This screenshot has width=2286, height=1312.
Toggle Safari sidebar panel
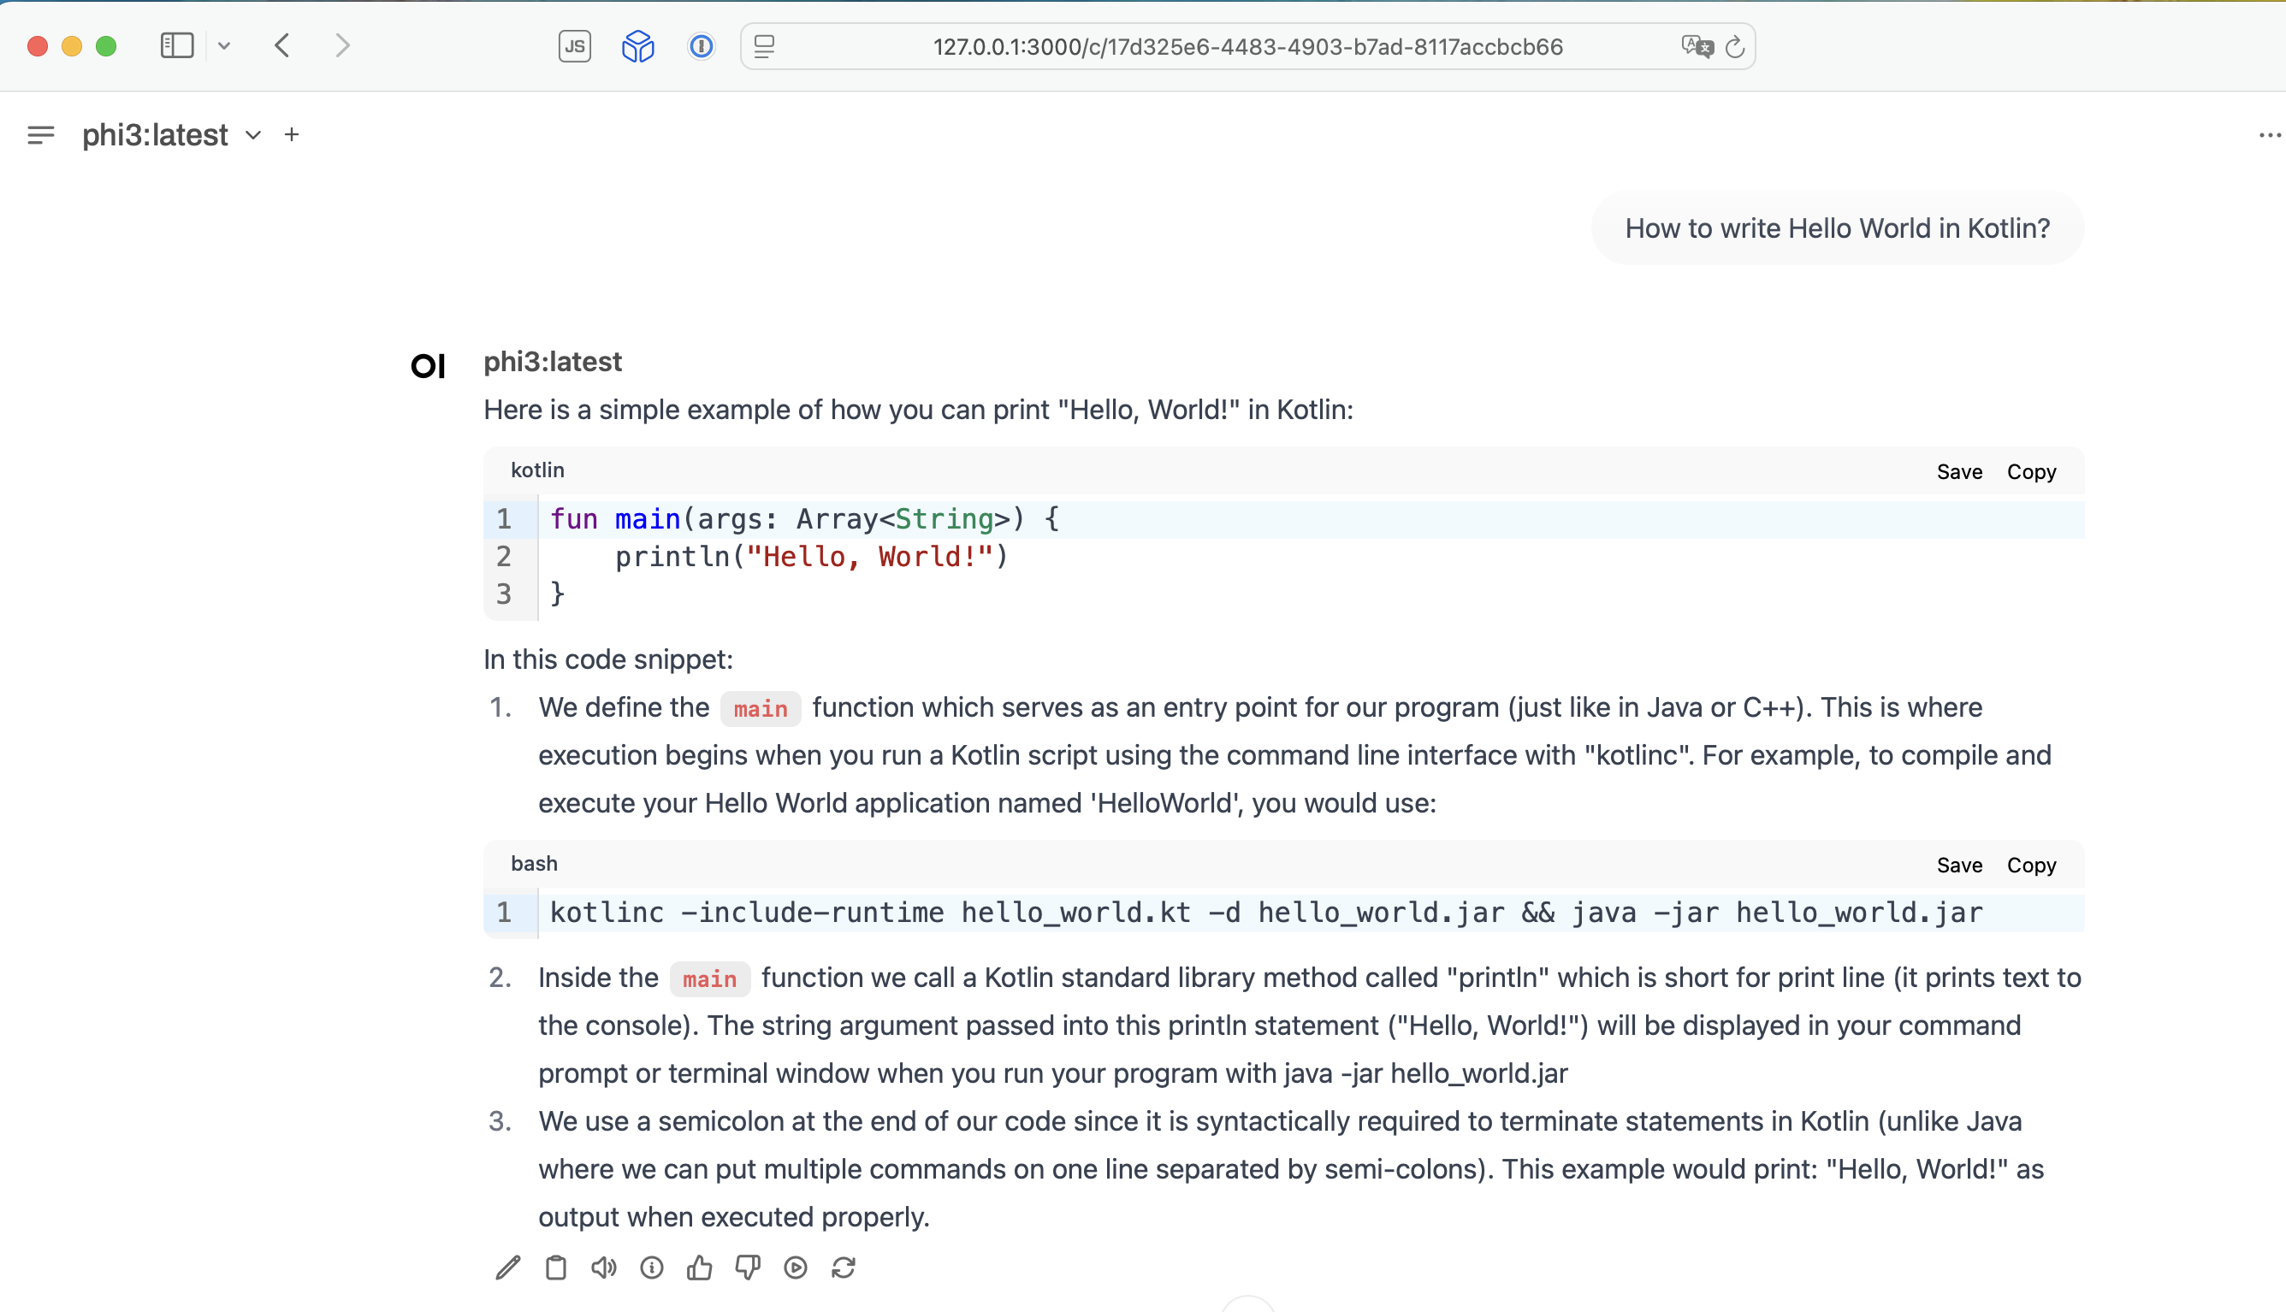click(x=176, y=46)
